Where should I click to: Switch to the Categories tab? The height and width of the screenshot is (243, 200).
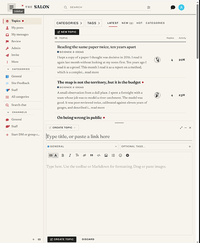click(x=155, y=23)
